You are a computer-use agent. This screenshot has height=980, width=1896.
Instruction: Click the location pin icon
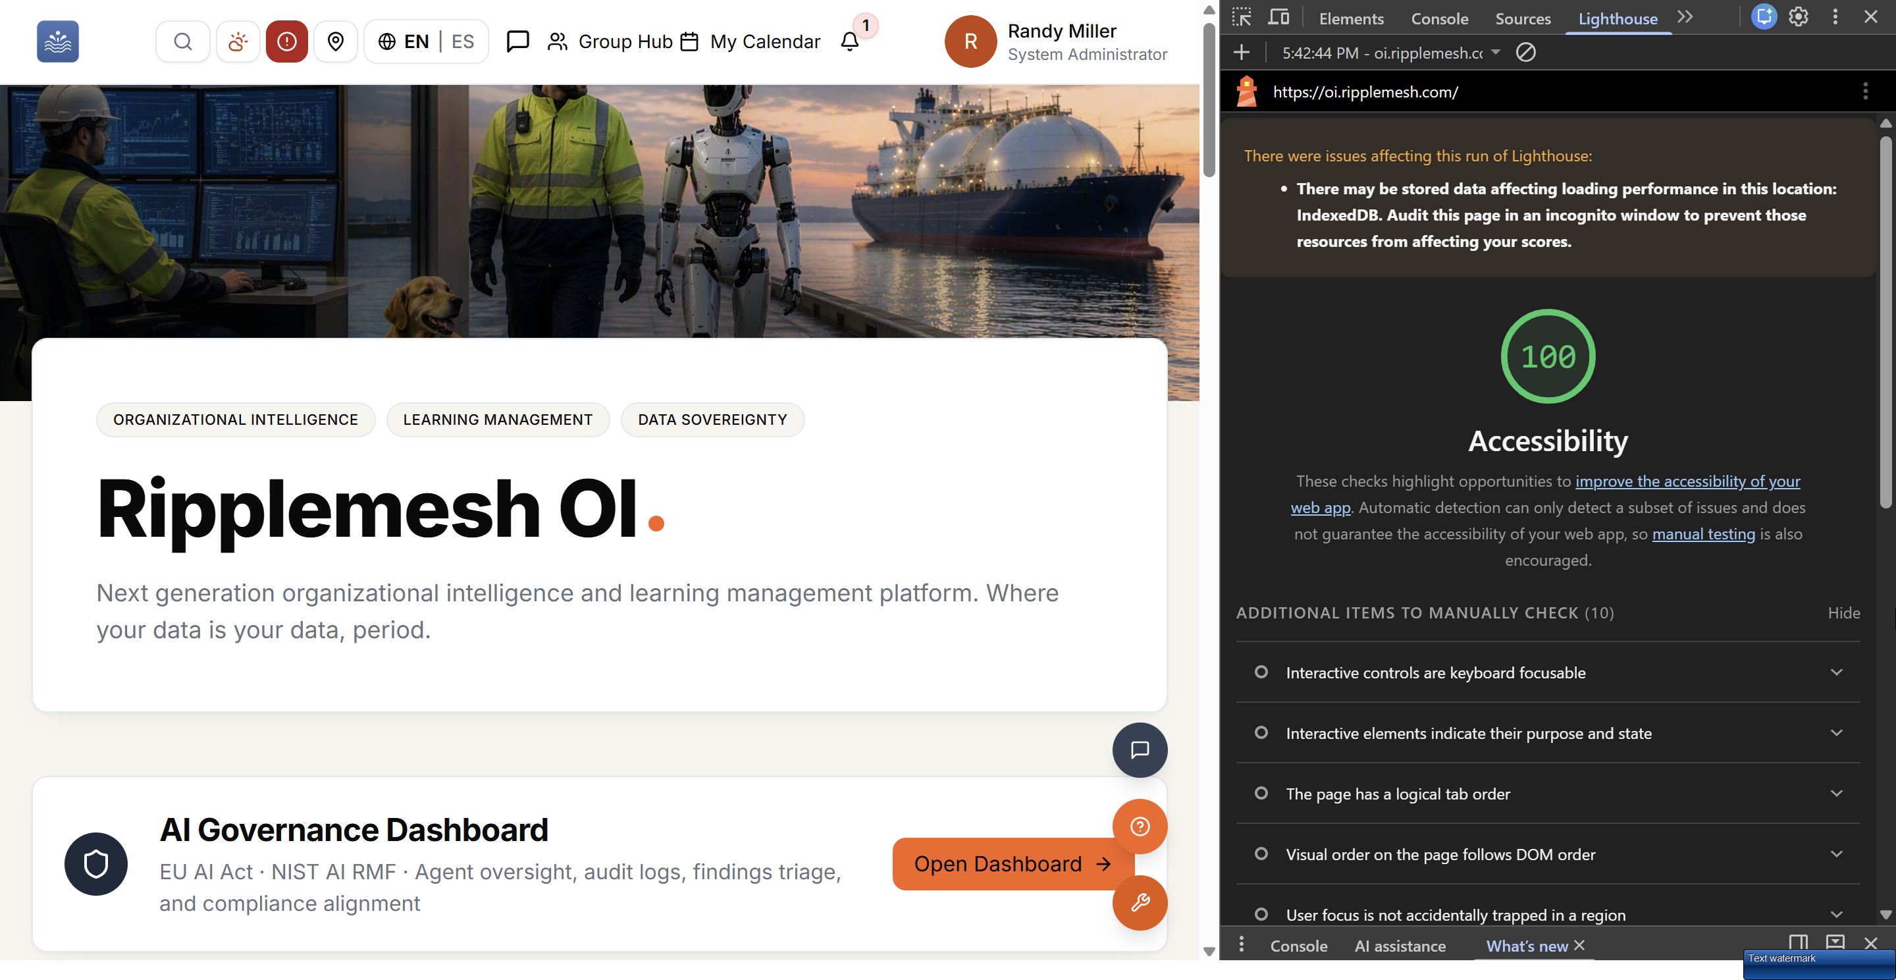point(336,41)
